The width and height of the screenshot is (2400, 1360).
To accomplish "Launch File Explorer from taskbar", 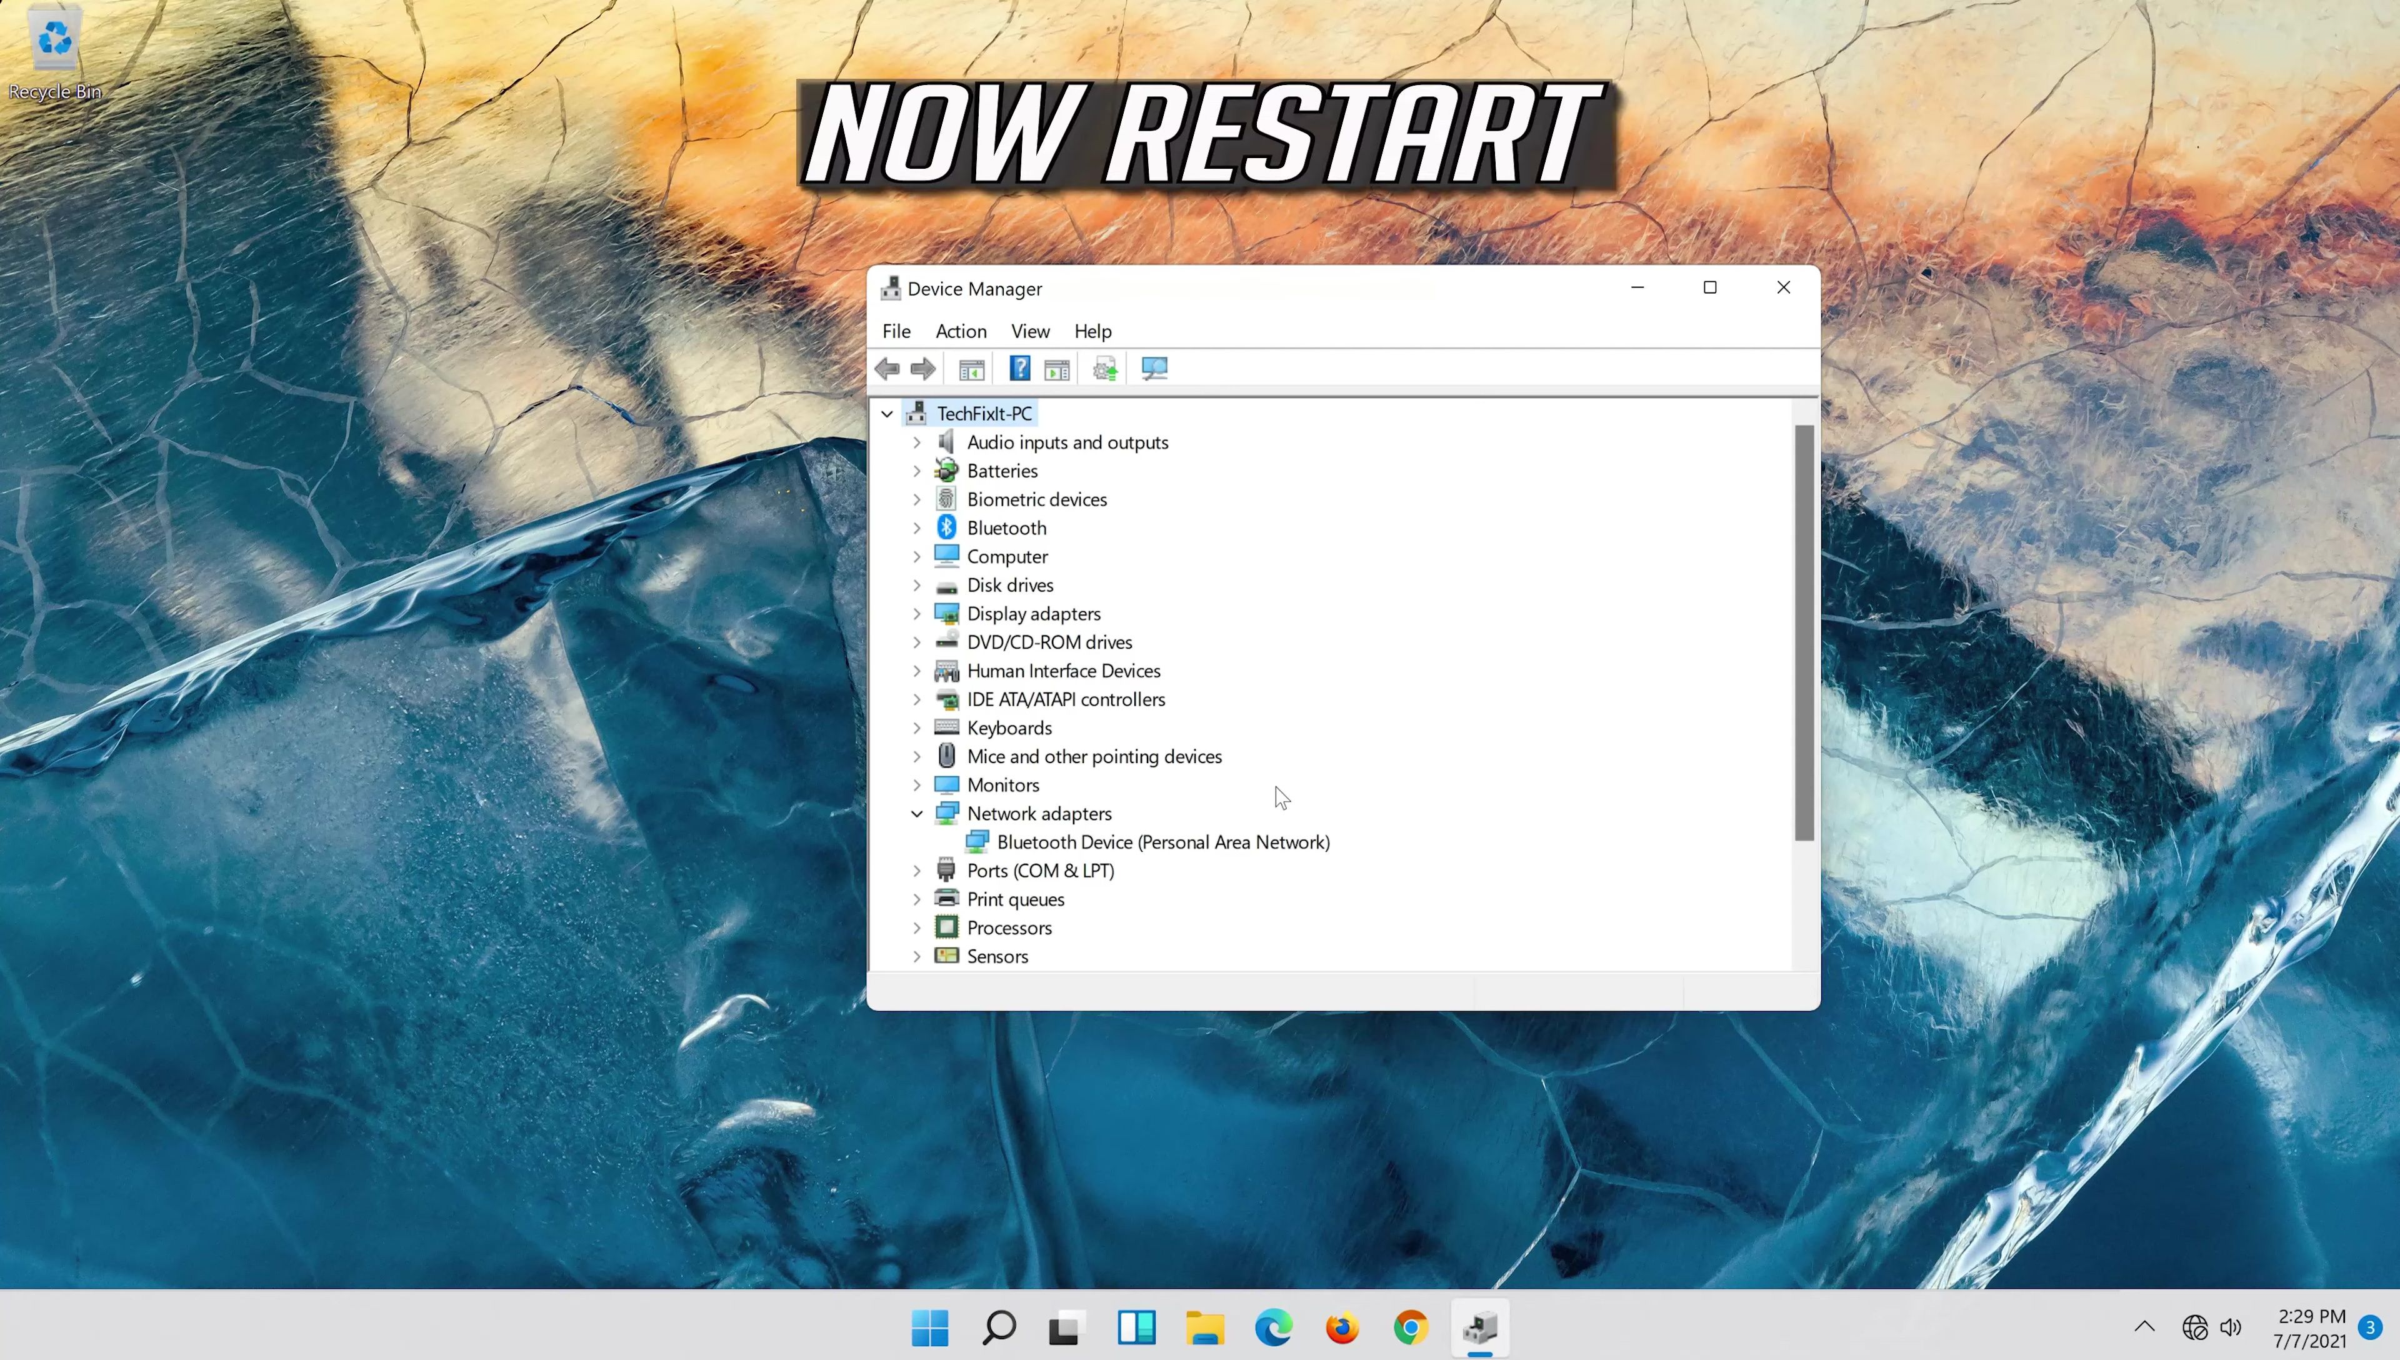I will click(1204, 1327).
